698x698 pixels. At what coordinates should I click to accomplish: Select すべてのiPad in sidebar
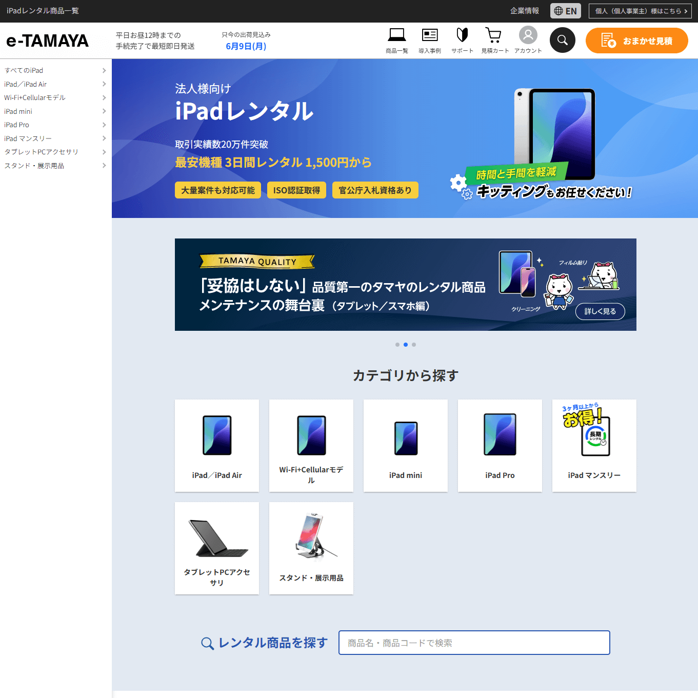pyautogui.click(x=24, y=70)
